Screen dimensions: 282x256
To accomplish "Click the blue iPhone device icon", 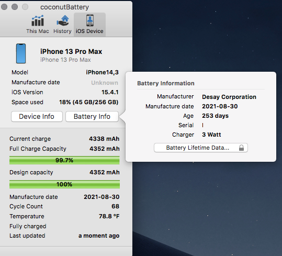I will (21, 53).
